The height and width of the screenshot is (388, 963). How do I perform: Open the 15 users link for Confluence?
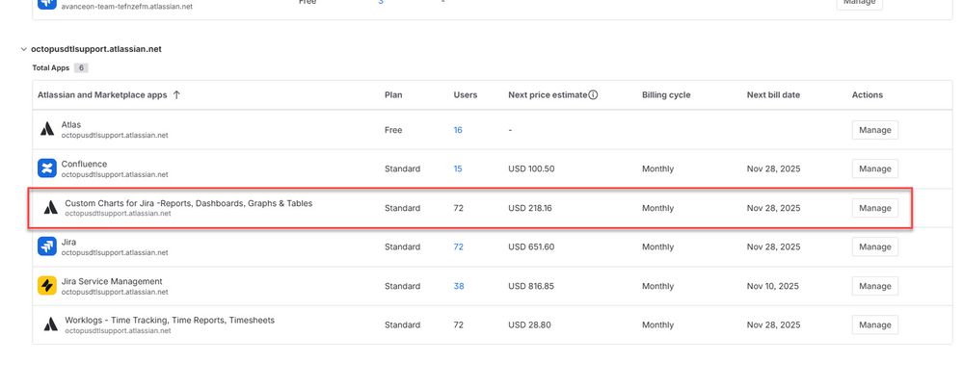[458, 168]
